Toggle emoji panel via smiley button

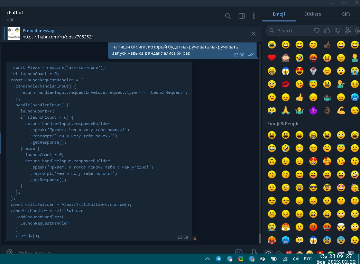coord(239,252)
